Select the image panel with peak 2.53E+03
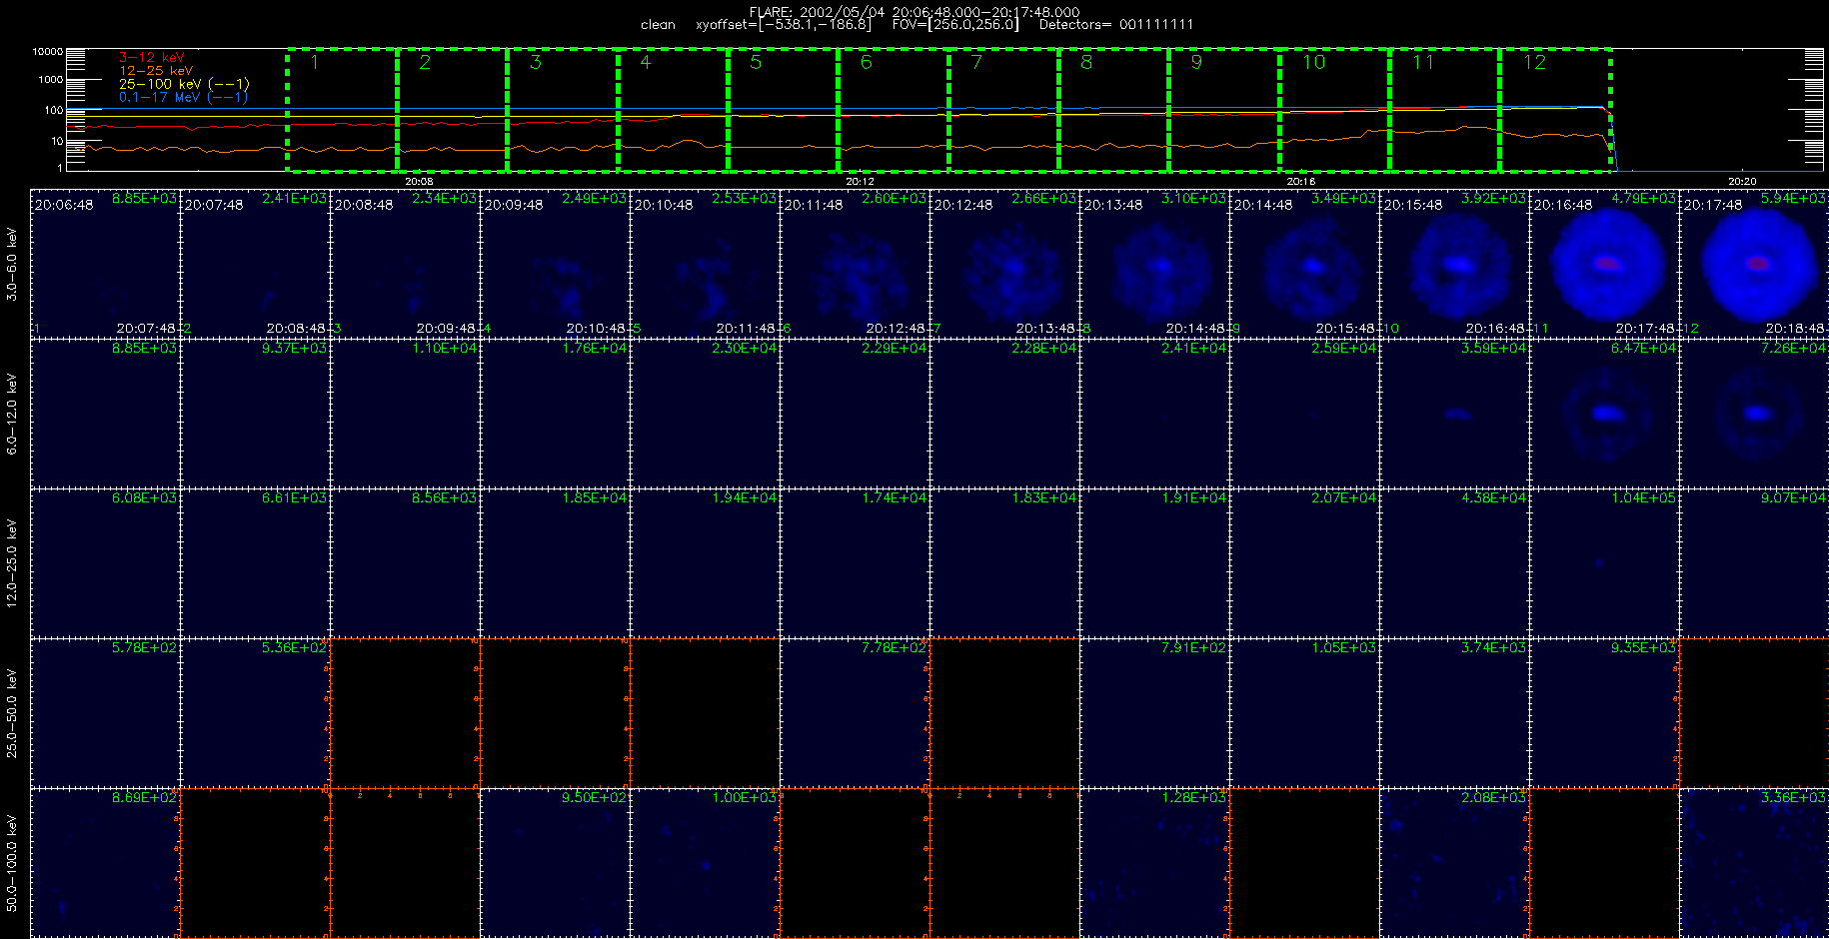 [x=706, y=264]
